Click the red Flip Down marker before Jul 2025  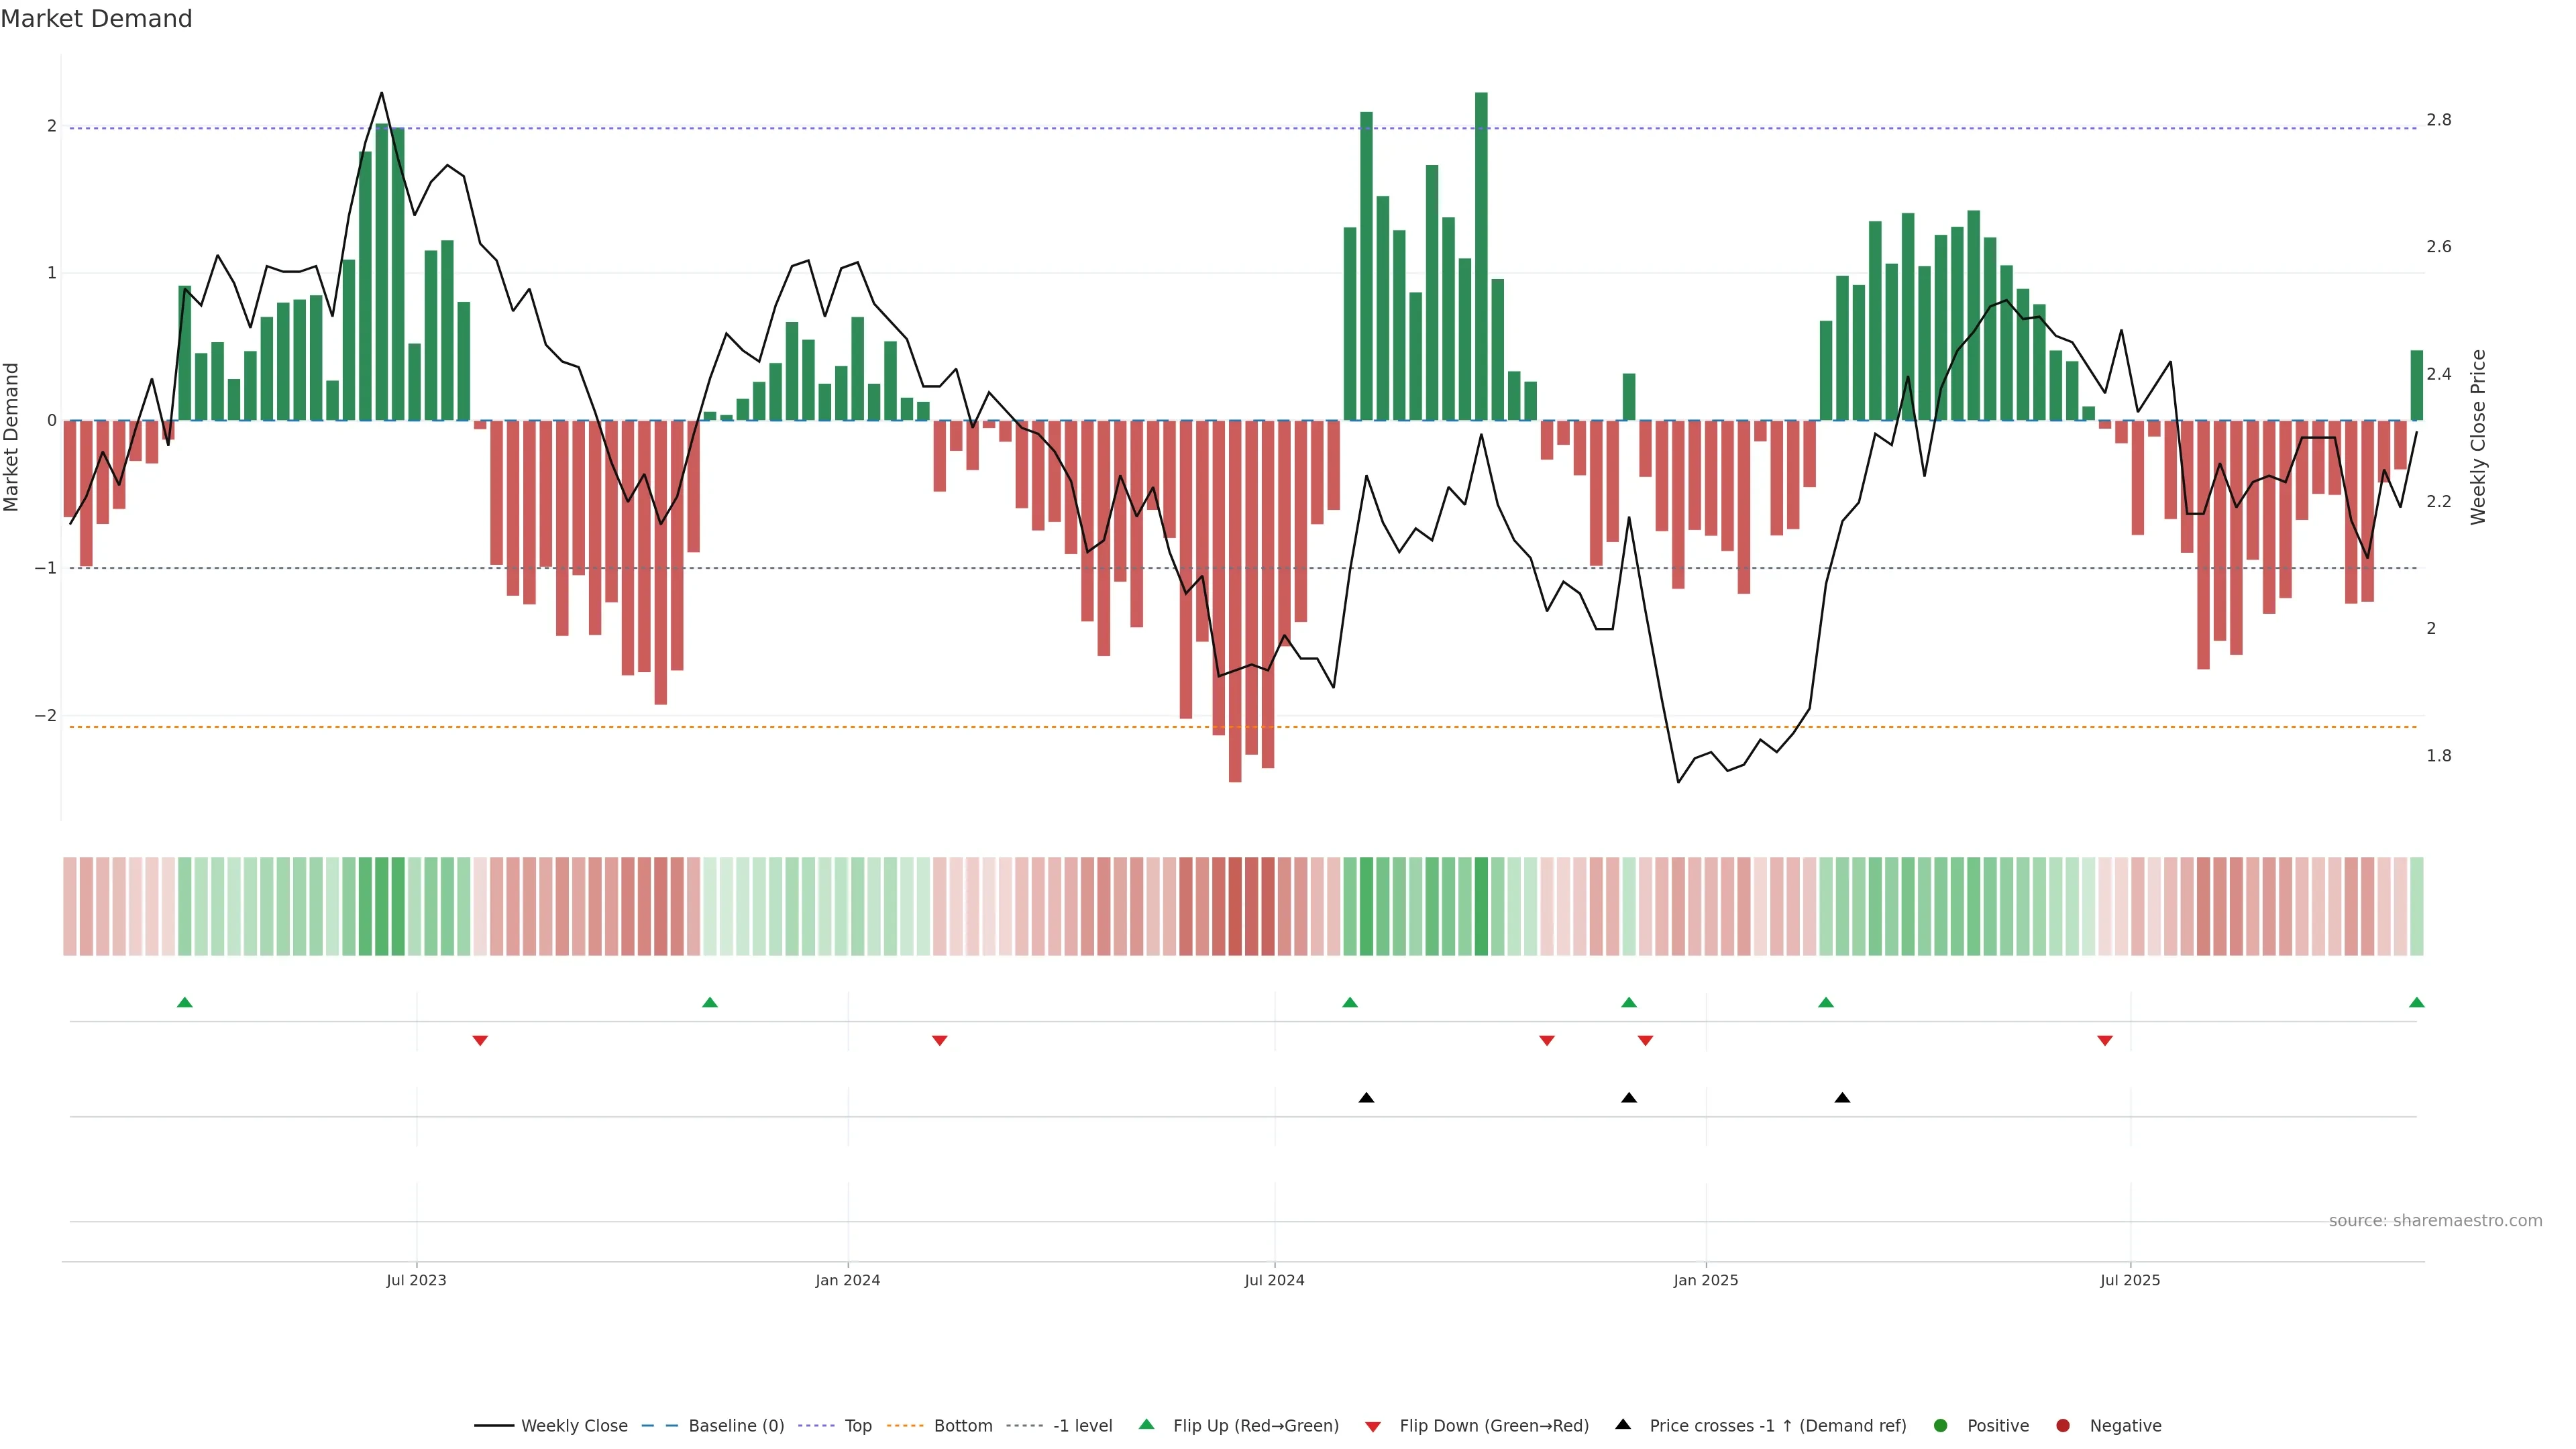click(2104, 1041)
